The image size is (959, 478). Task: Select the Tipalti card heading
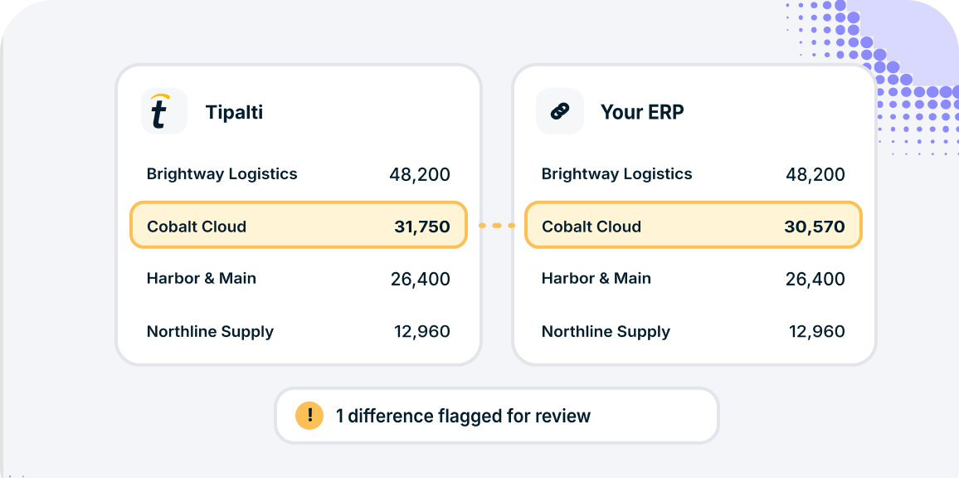point(234,112)
